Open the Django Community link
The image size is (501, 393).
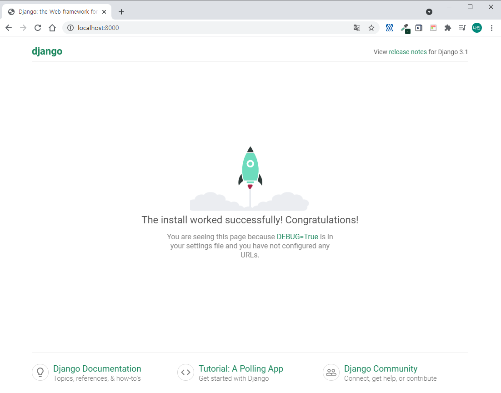(381, 369)
